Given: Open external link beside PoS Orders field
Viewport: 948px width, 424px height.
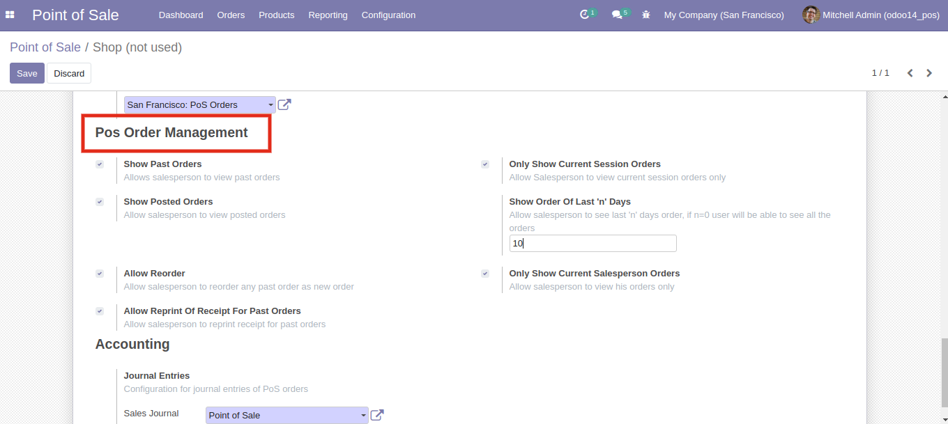Looking at the screenshot, I should [284, 104].
